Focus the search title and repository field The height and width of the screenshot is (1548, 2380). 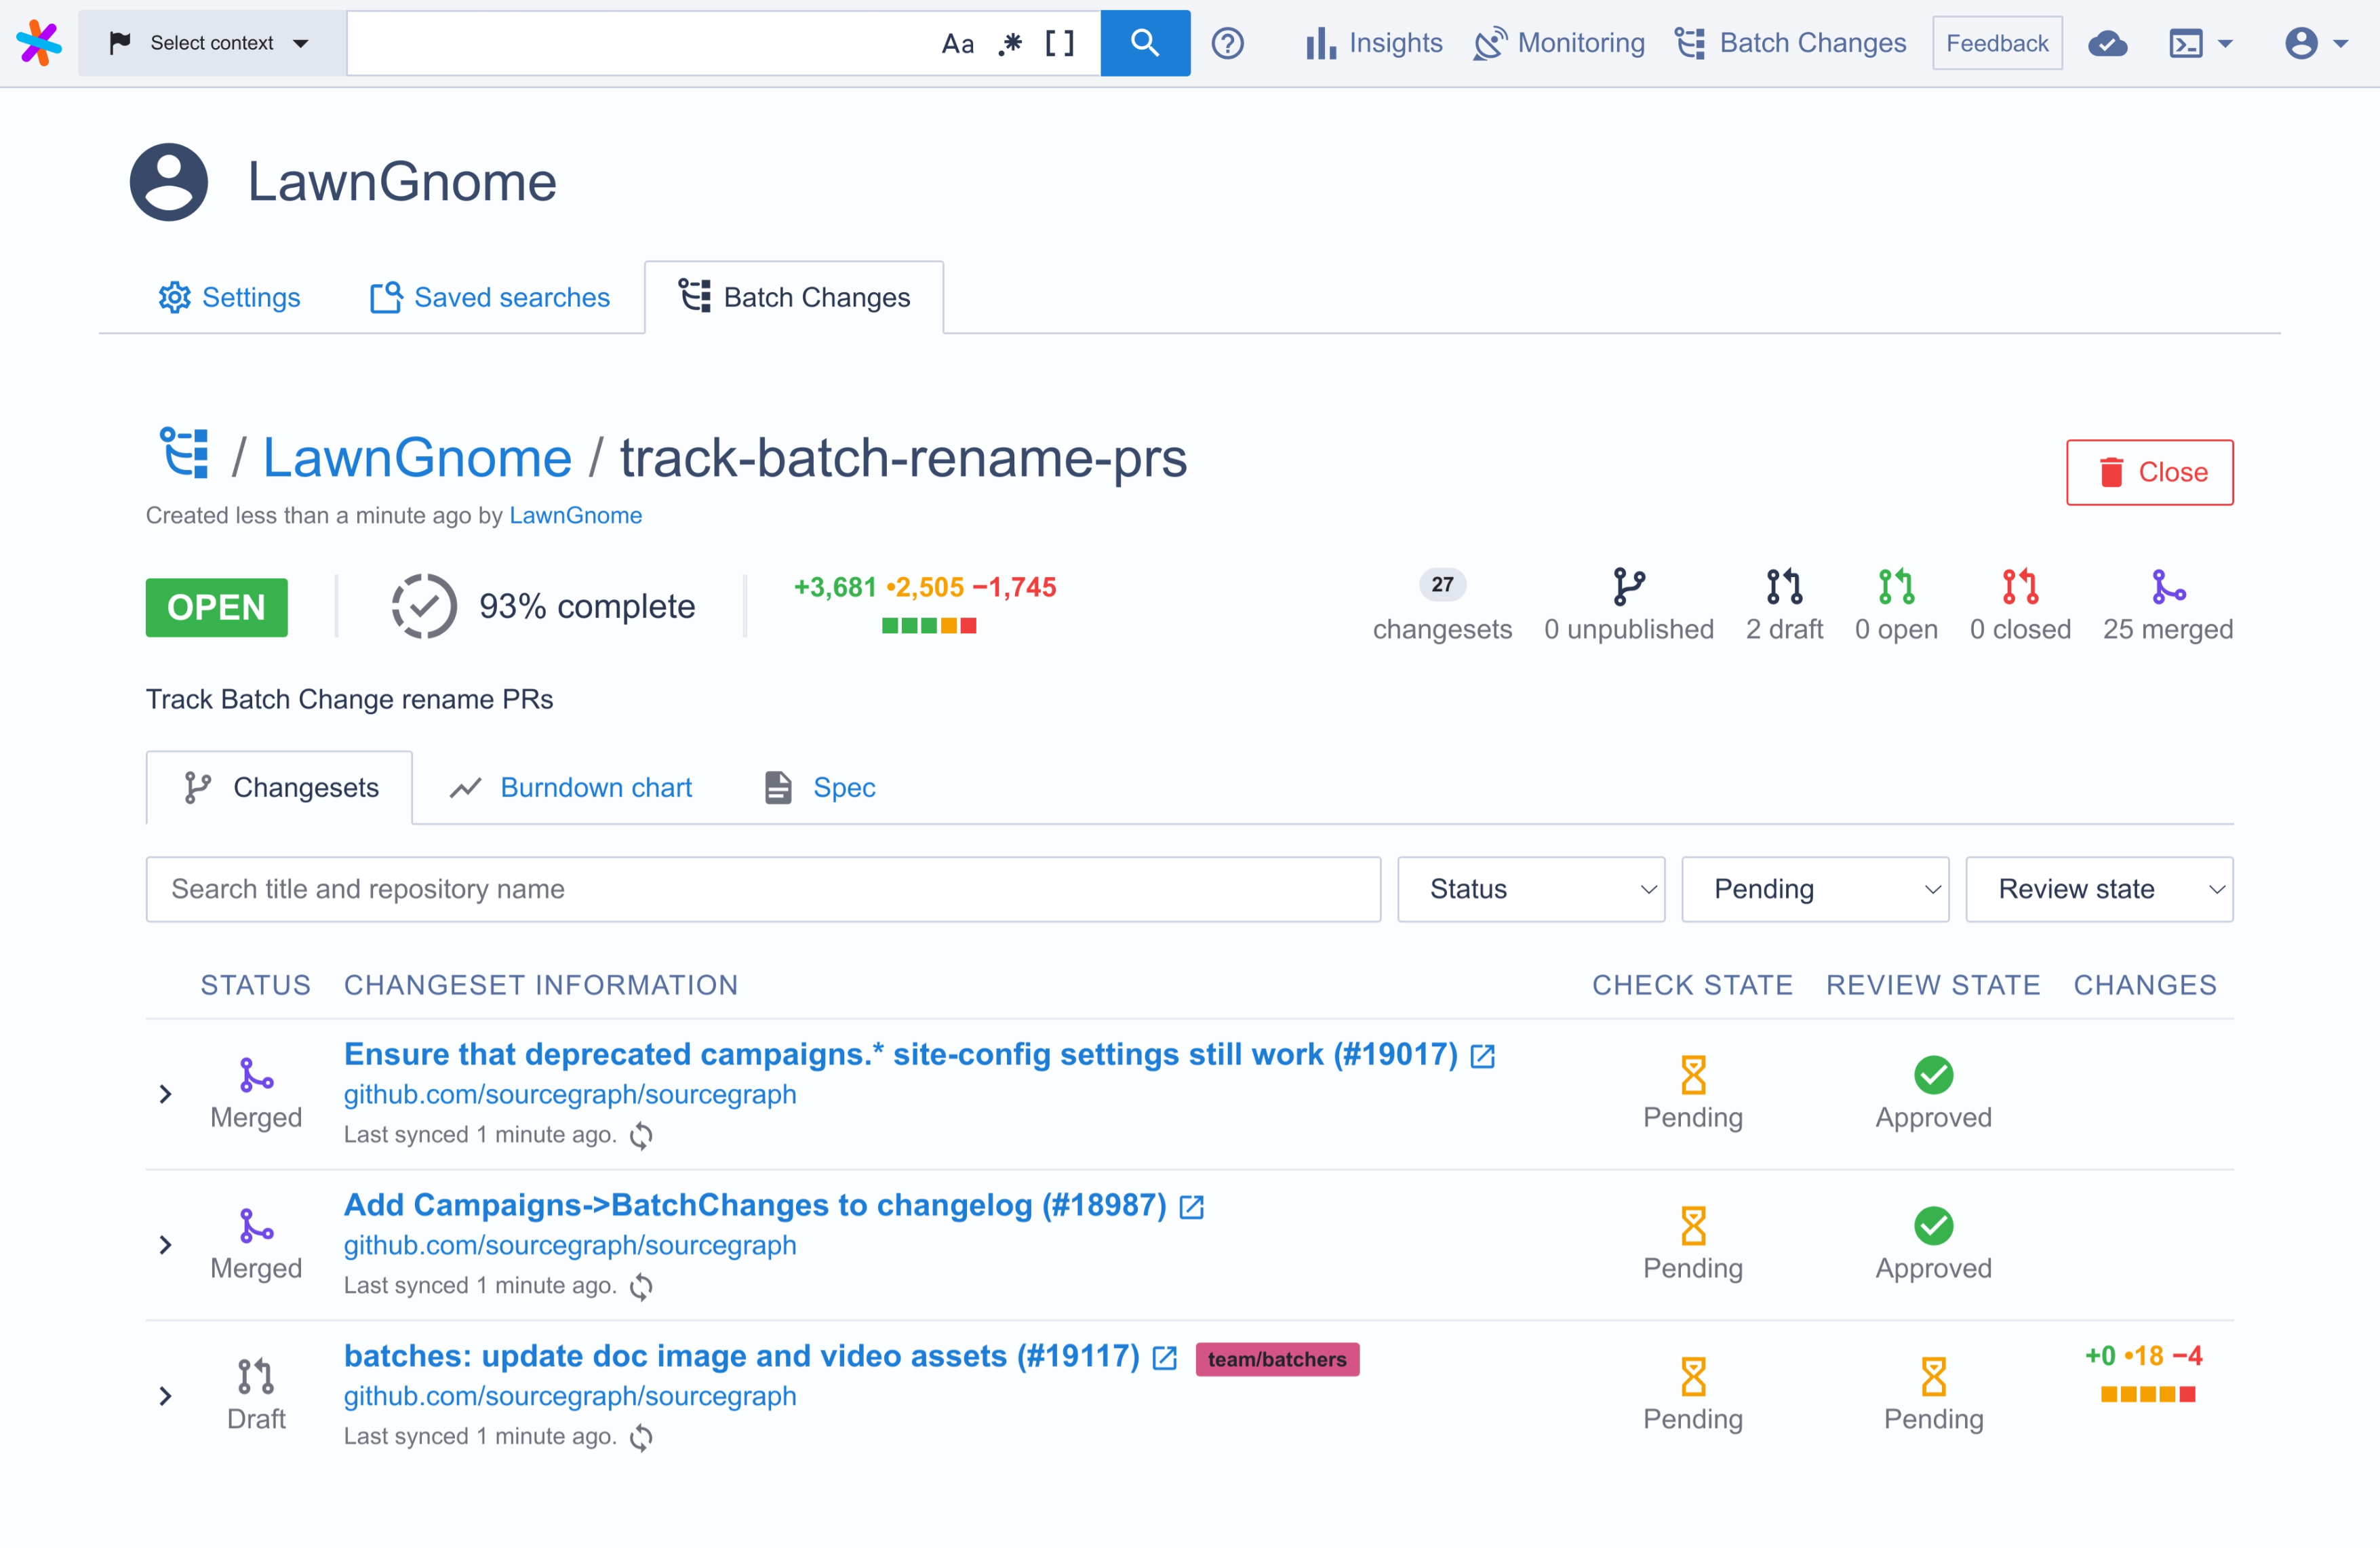point(763,889)
